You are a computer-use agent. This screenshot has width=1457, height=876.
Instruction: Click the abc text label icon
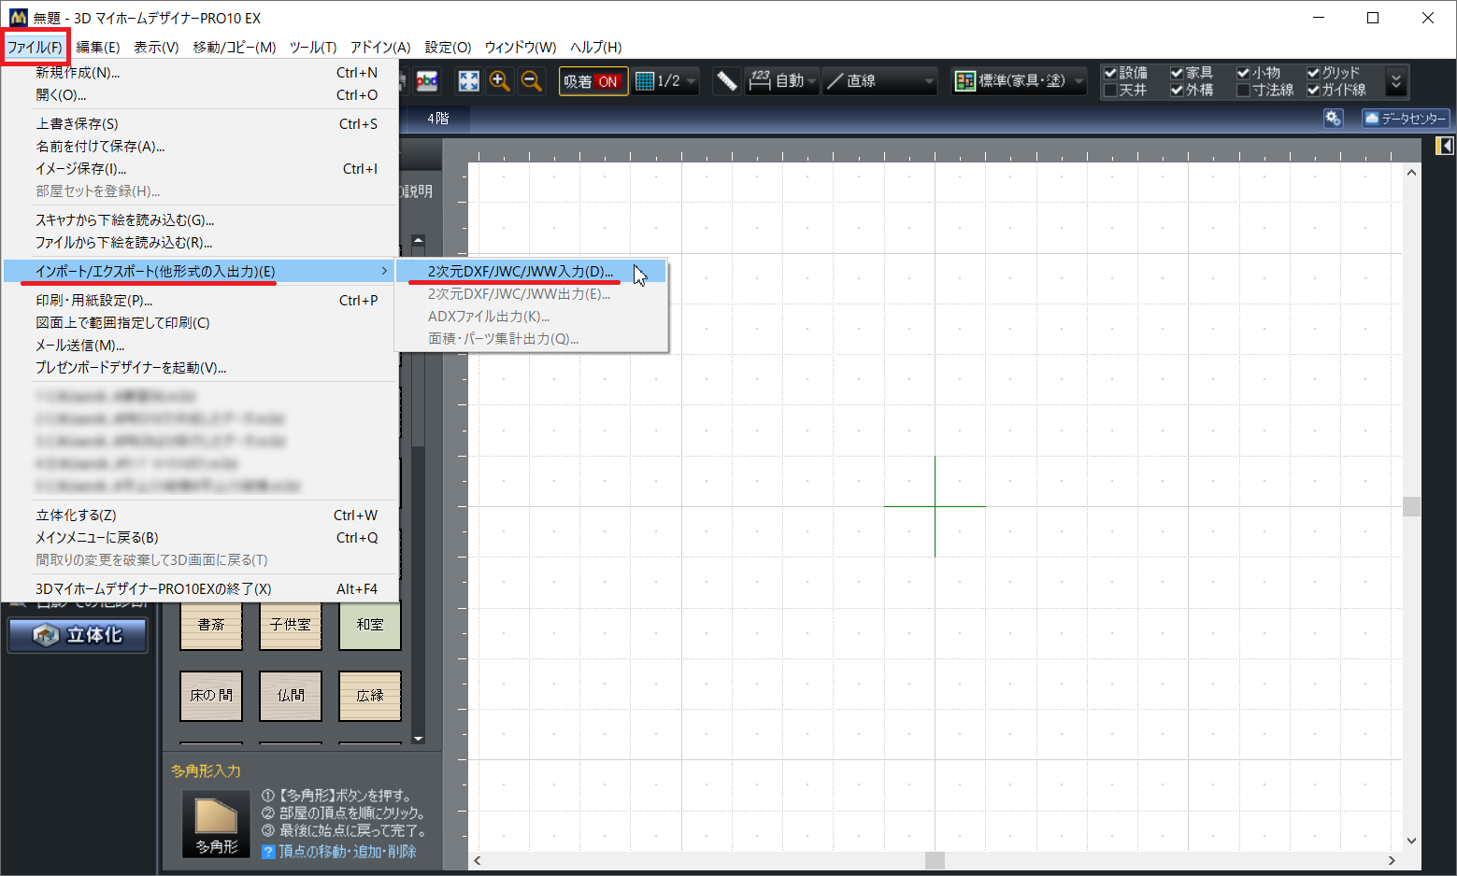coord(427,81)
